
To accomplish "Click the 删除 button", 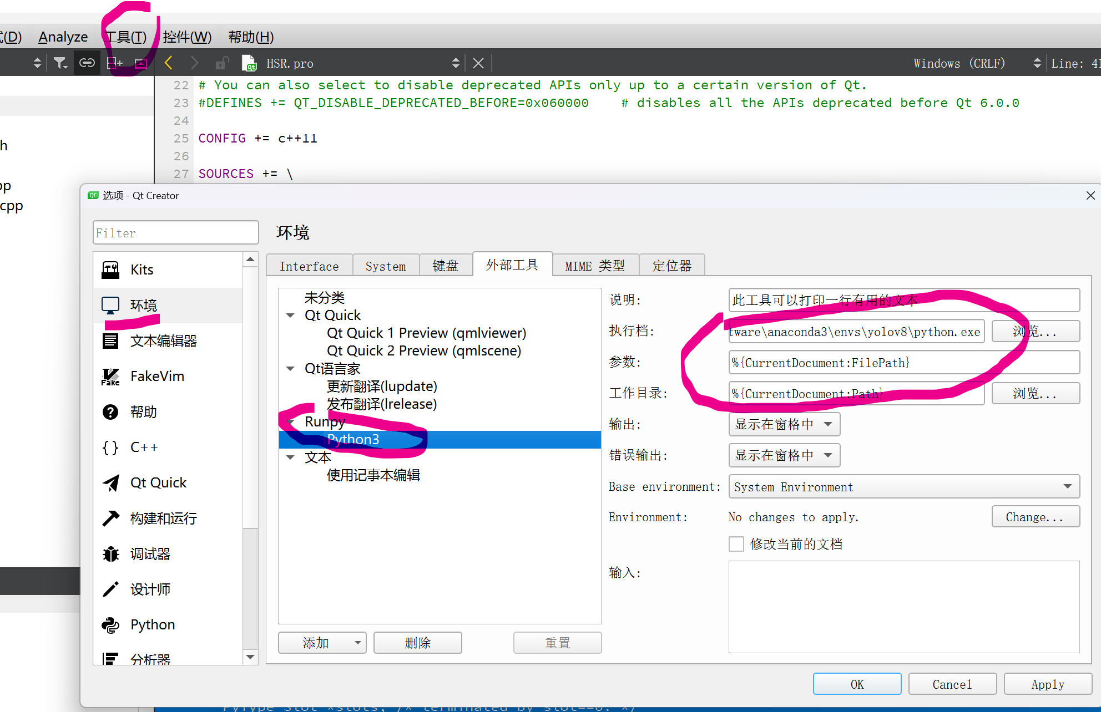I will [x=417, y=643].
